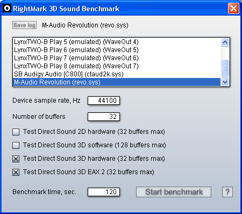Click the Start benchmark button
Viewport: 242px width, 214px height.
174,192
